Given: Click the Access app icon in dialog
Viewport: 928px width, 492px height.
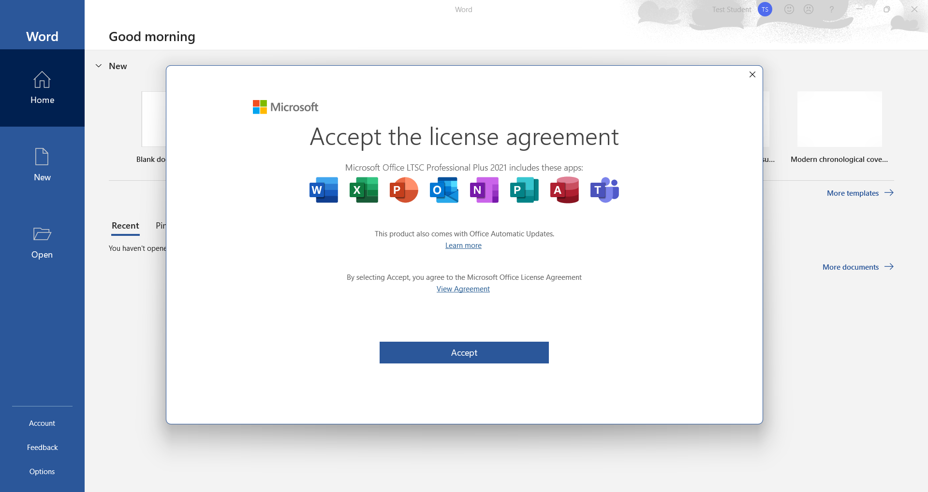Looking at the screenshot, I should pyautogui.click(x=564, y=190).
